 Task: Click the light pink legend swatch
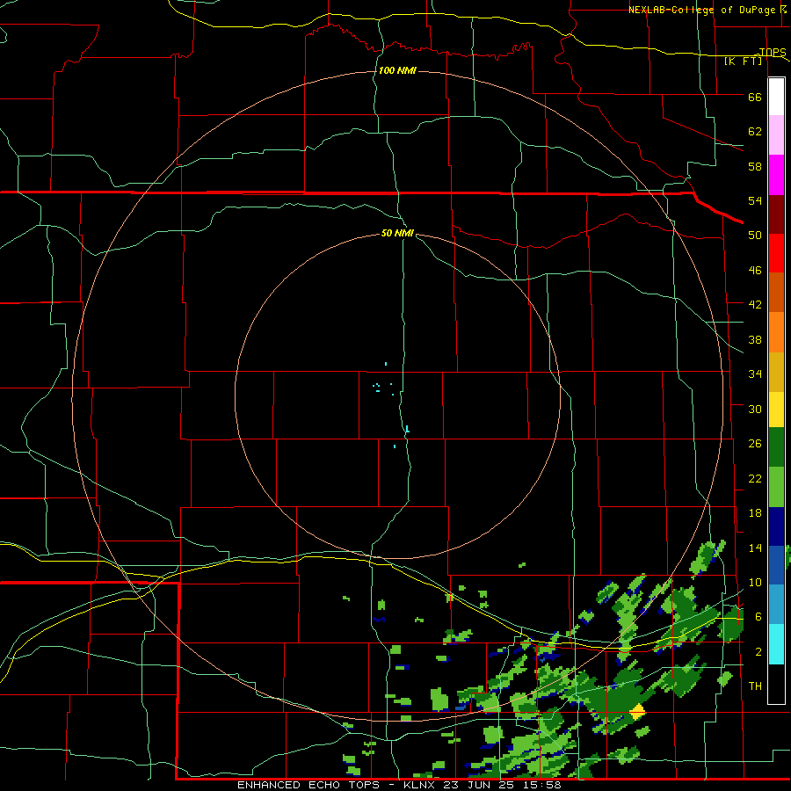point(776,135)
